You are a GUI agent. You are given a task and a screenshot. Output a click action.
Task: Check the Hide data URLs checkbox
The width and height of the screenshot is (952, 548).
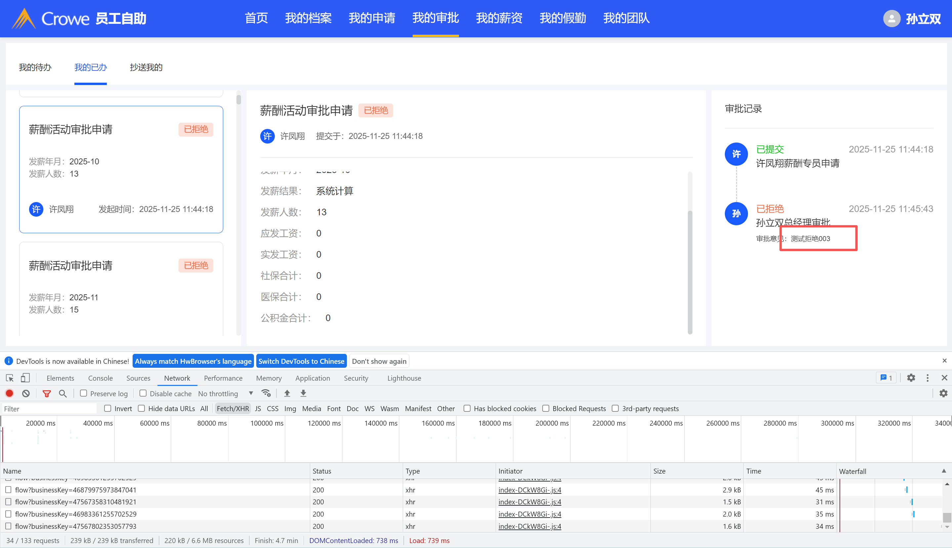142,408
